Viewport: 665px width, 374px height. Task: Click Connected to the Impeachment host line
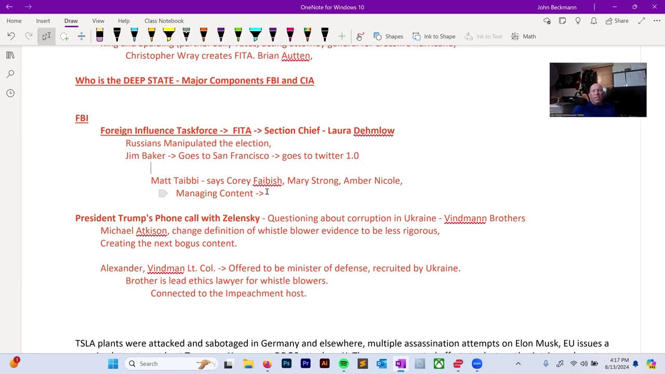[x=229, y=293]
